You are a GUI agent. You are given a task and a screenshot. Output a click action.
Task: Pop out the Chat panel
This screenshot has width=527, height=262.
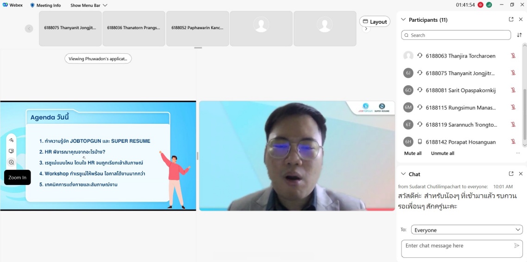tap(511, 174)
